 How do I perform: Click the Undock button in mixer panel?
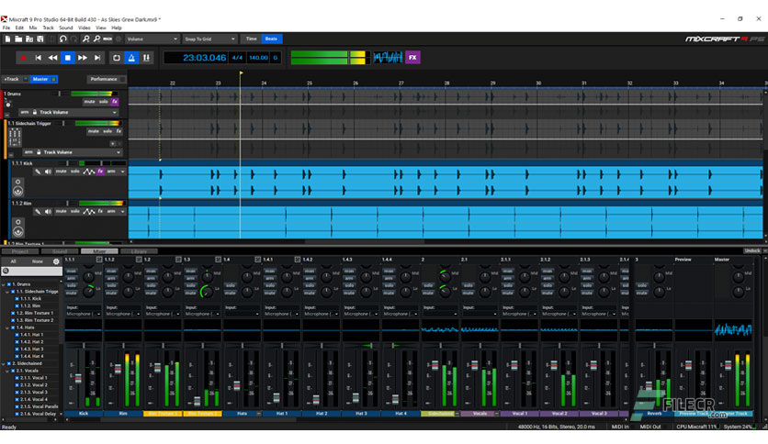click(x=751, y=250)
